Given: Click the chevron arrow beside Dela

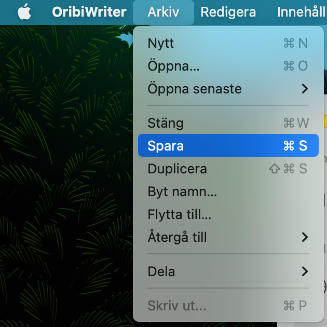Looking at the screenshot, I should (305, 271).
